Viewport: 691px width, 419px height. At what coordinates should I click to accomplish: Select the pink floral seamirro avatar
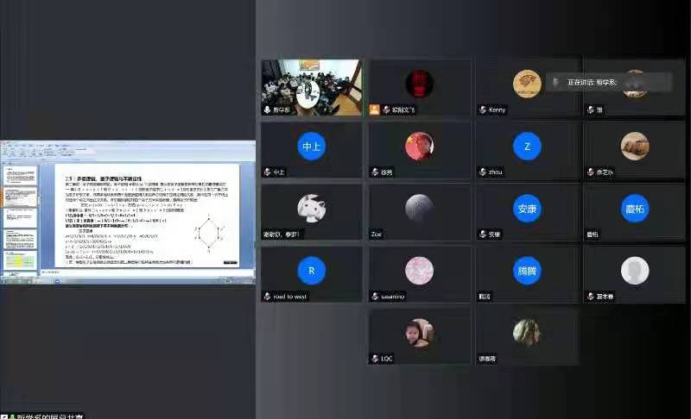coord(419,270)
